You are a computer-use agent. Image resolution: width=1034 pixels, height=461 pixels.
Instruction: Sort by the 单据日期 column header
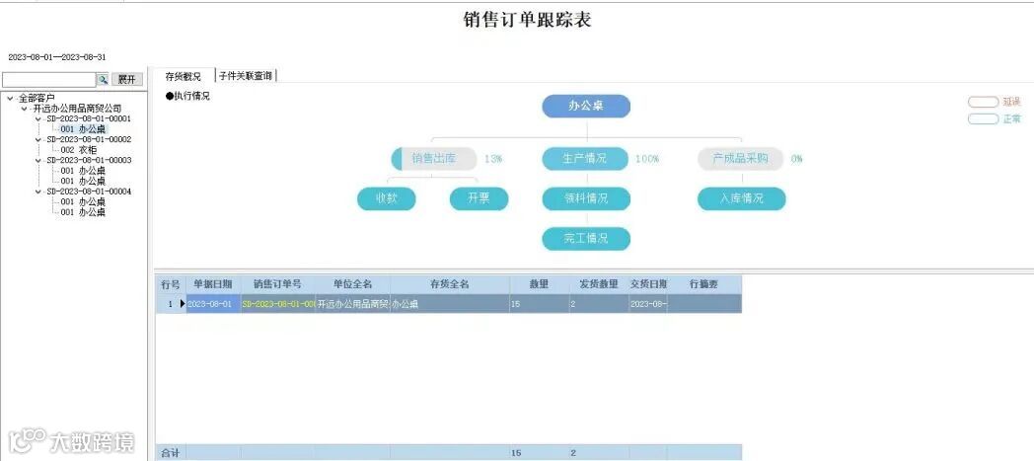(213, 284)
